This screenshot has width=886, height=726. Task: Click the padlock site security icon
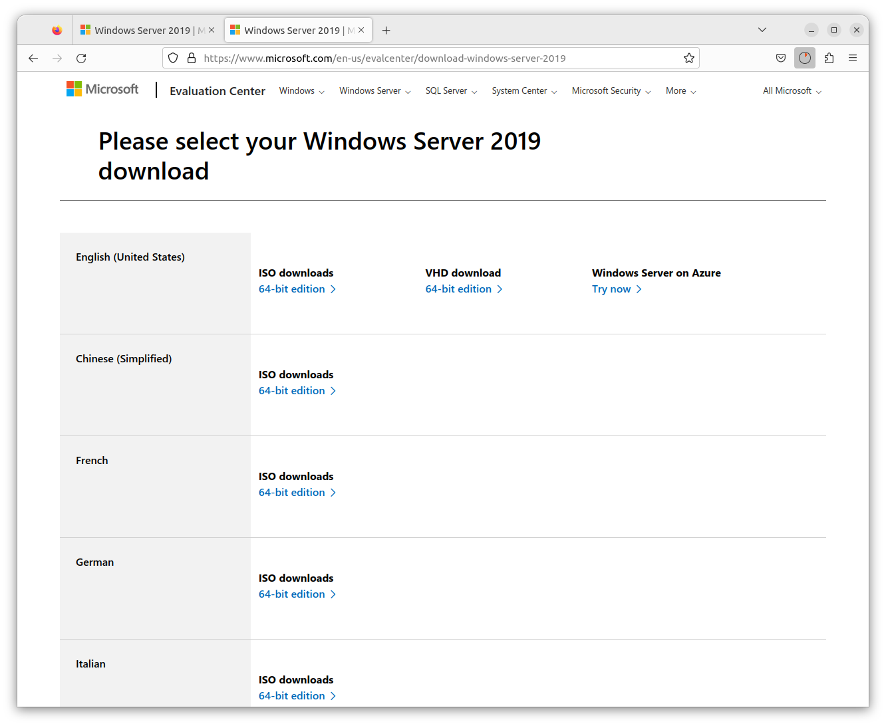192,59
